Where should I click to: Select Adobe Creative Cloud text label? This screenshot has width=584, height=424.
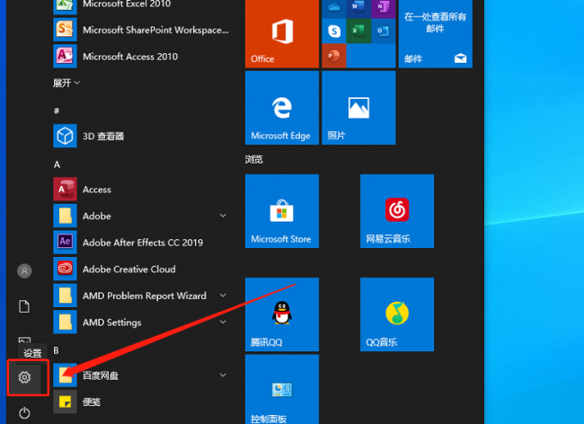[128, 269]
